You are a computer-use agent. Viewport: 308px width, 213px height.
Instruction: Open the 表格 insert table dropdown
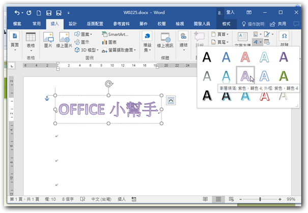(31, 42)
